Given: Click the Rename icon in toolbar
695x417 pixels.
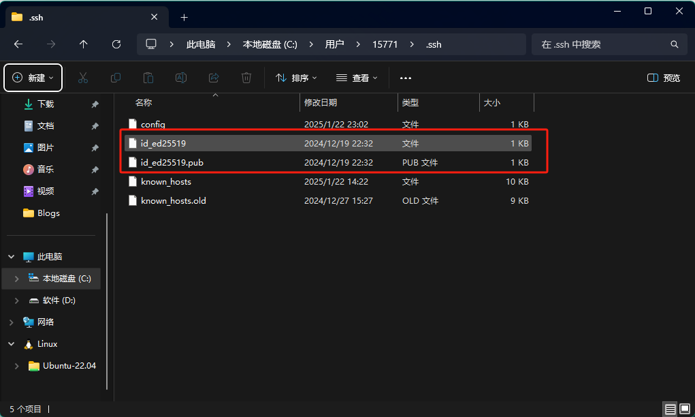Looking at the screenshot, I should 181,78.
